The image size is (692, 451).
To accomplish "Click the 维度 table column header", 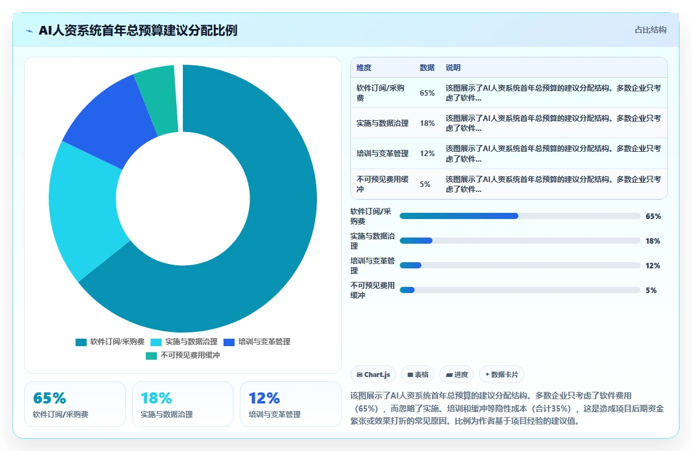I will [x=364, y=68].
